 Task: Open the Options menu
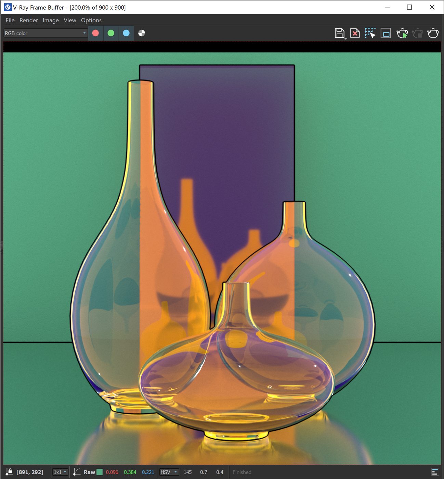[x=91, y=20]
